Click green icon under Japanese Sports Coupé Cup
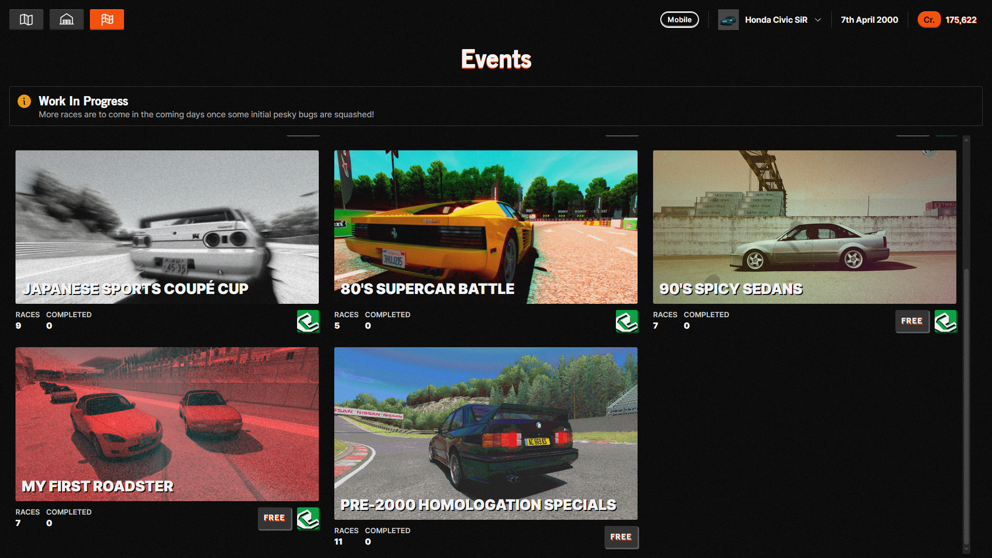 point(308,321)
